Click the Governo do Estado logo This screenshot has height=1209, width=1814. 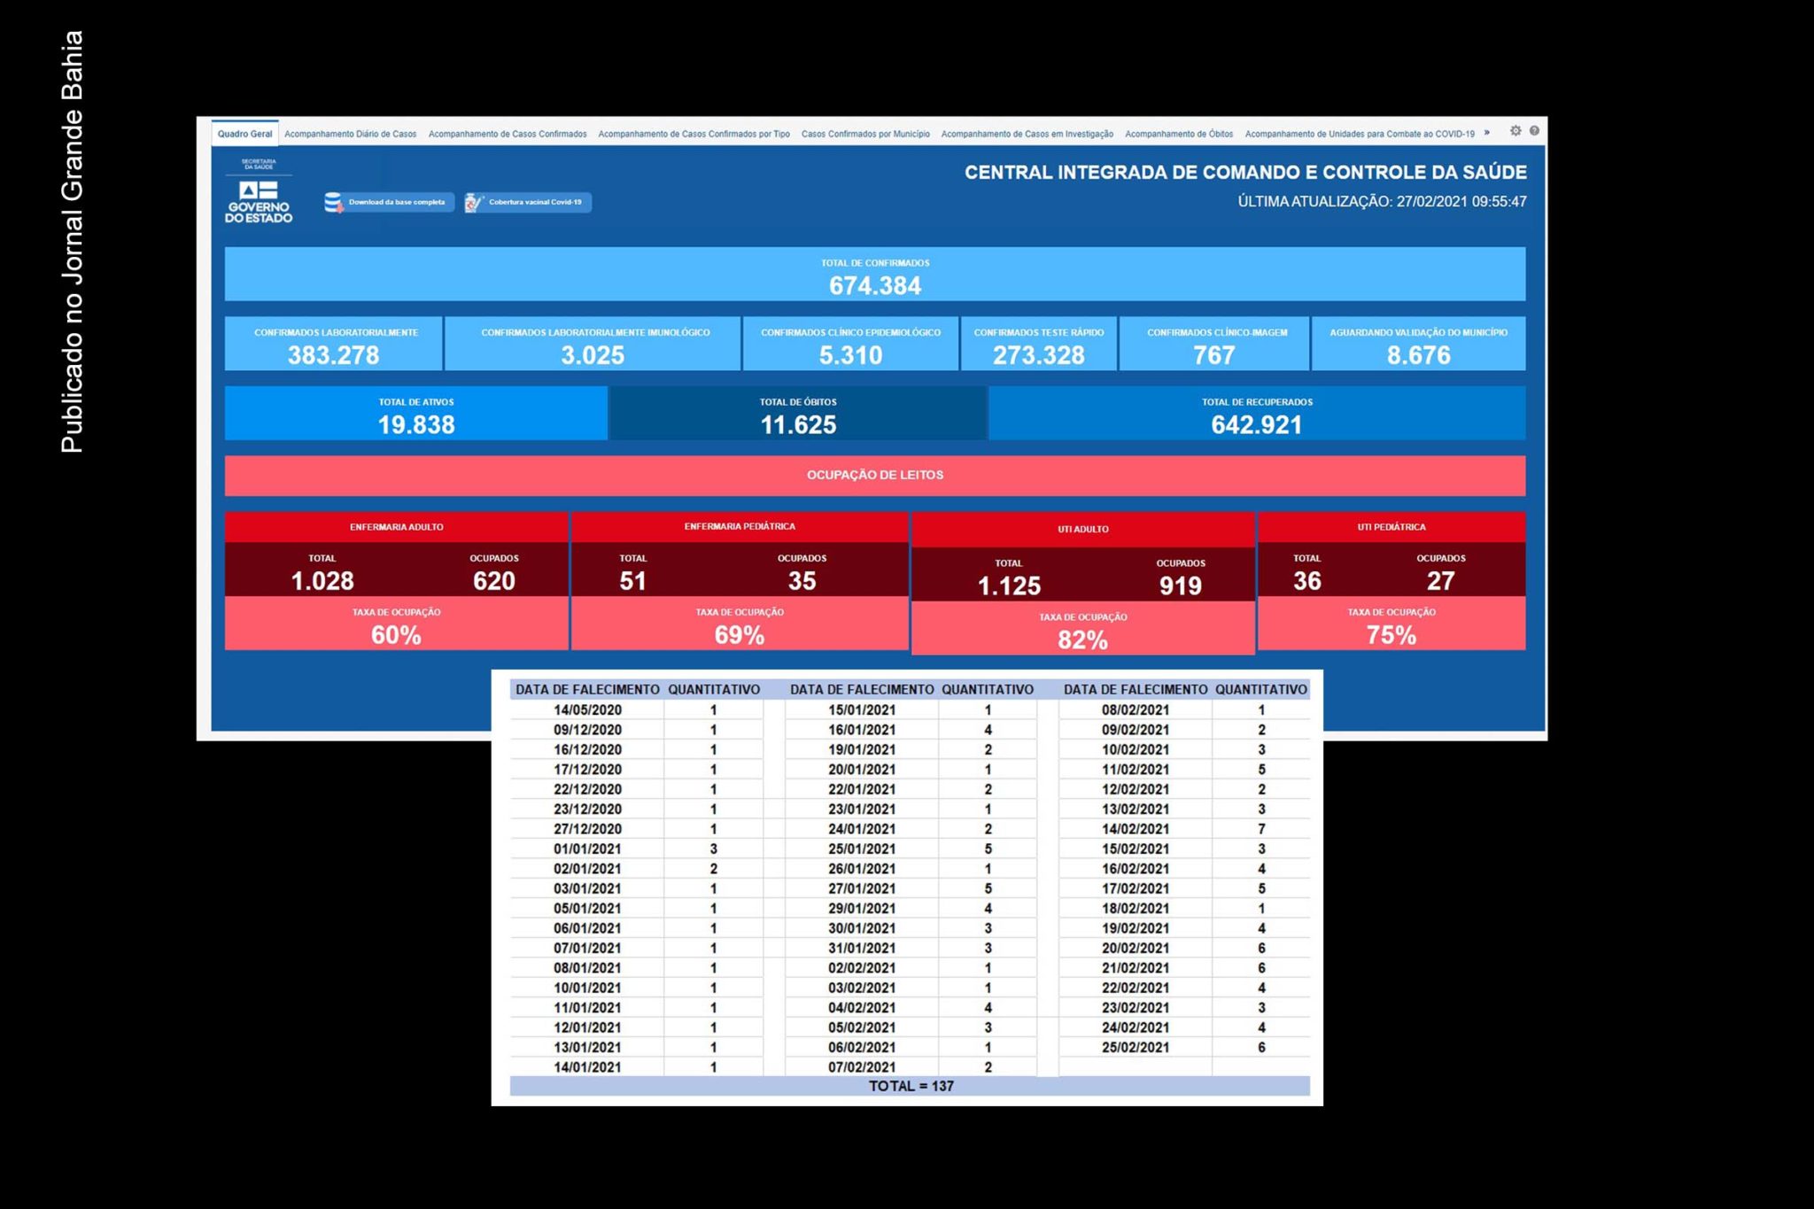(x=259, y=191)
